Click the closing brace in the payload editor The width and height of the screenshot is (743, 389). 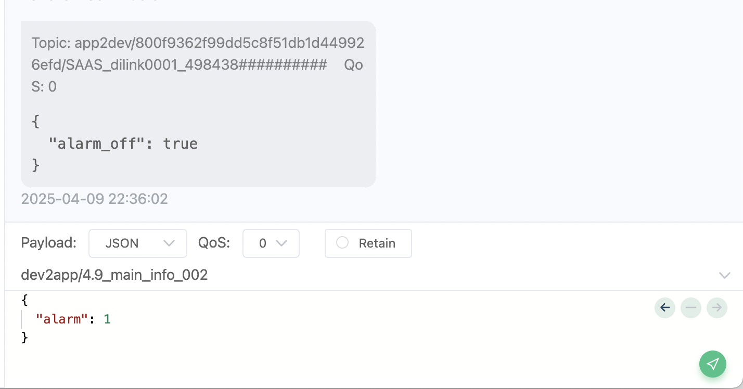click(24, 338)
